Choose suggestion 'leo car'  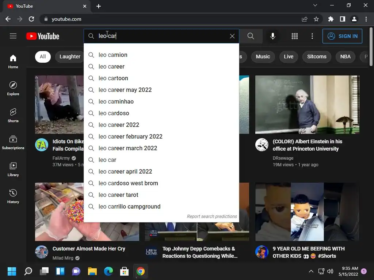[x=161, y=160]
